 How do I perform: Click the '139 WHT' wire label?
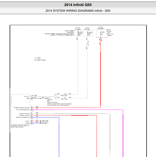point(34,96)
